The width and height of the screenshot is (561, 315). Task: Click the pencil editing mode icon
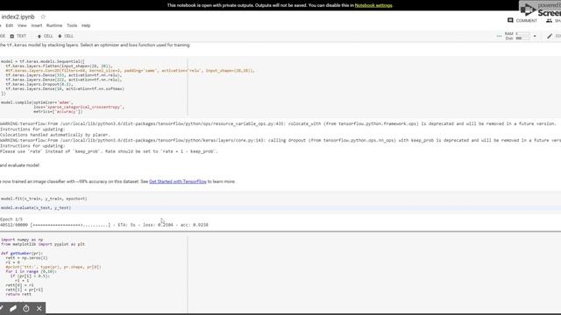(550, 36)
